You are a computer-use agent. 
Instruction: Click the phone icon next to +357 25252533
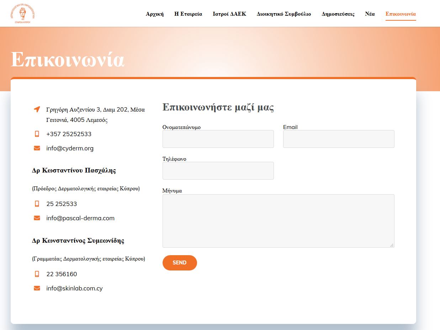(37, 134)
